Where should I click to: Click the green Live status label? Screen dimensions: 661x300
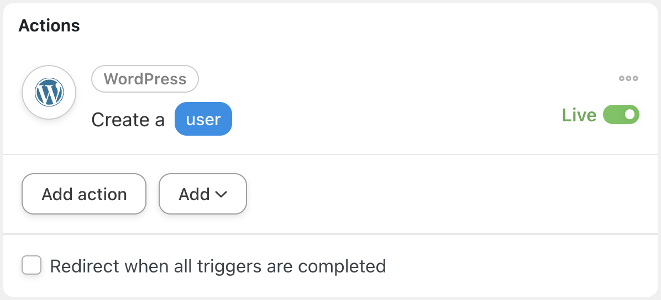pyautogui.click(x=579, y=115)
